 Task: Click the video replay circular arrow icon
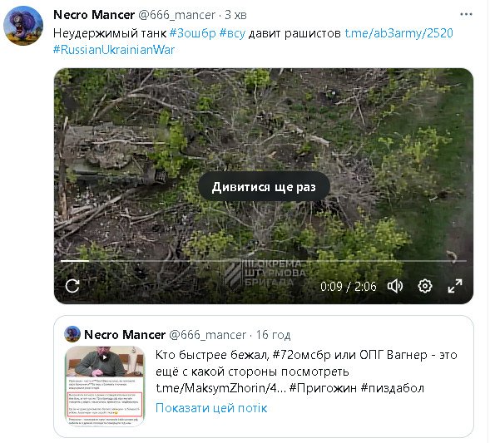72,286
